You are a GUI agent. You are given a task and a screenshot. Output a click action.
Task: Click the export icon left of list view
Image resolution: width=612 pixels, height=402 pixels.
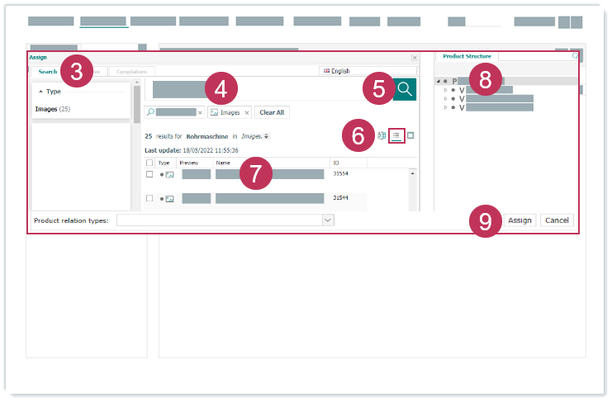(382, 135)
